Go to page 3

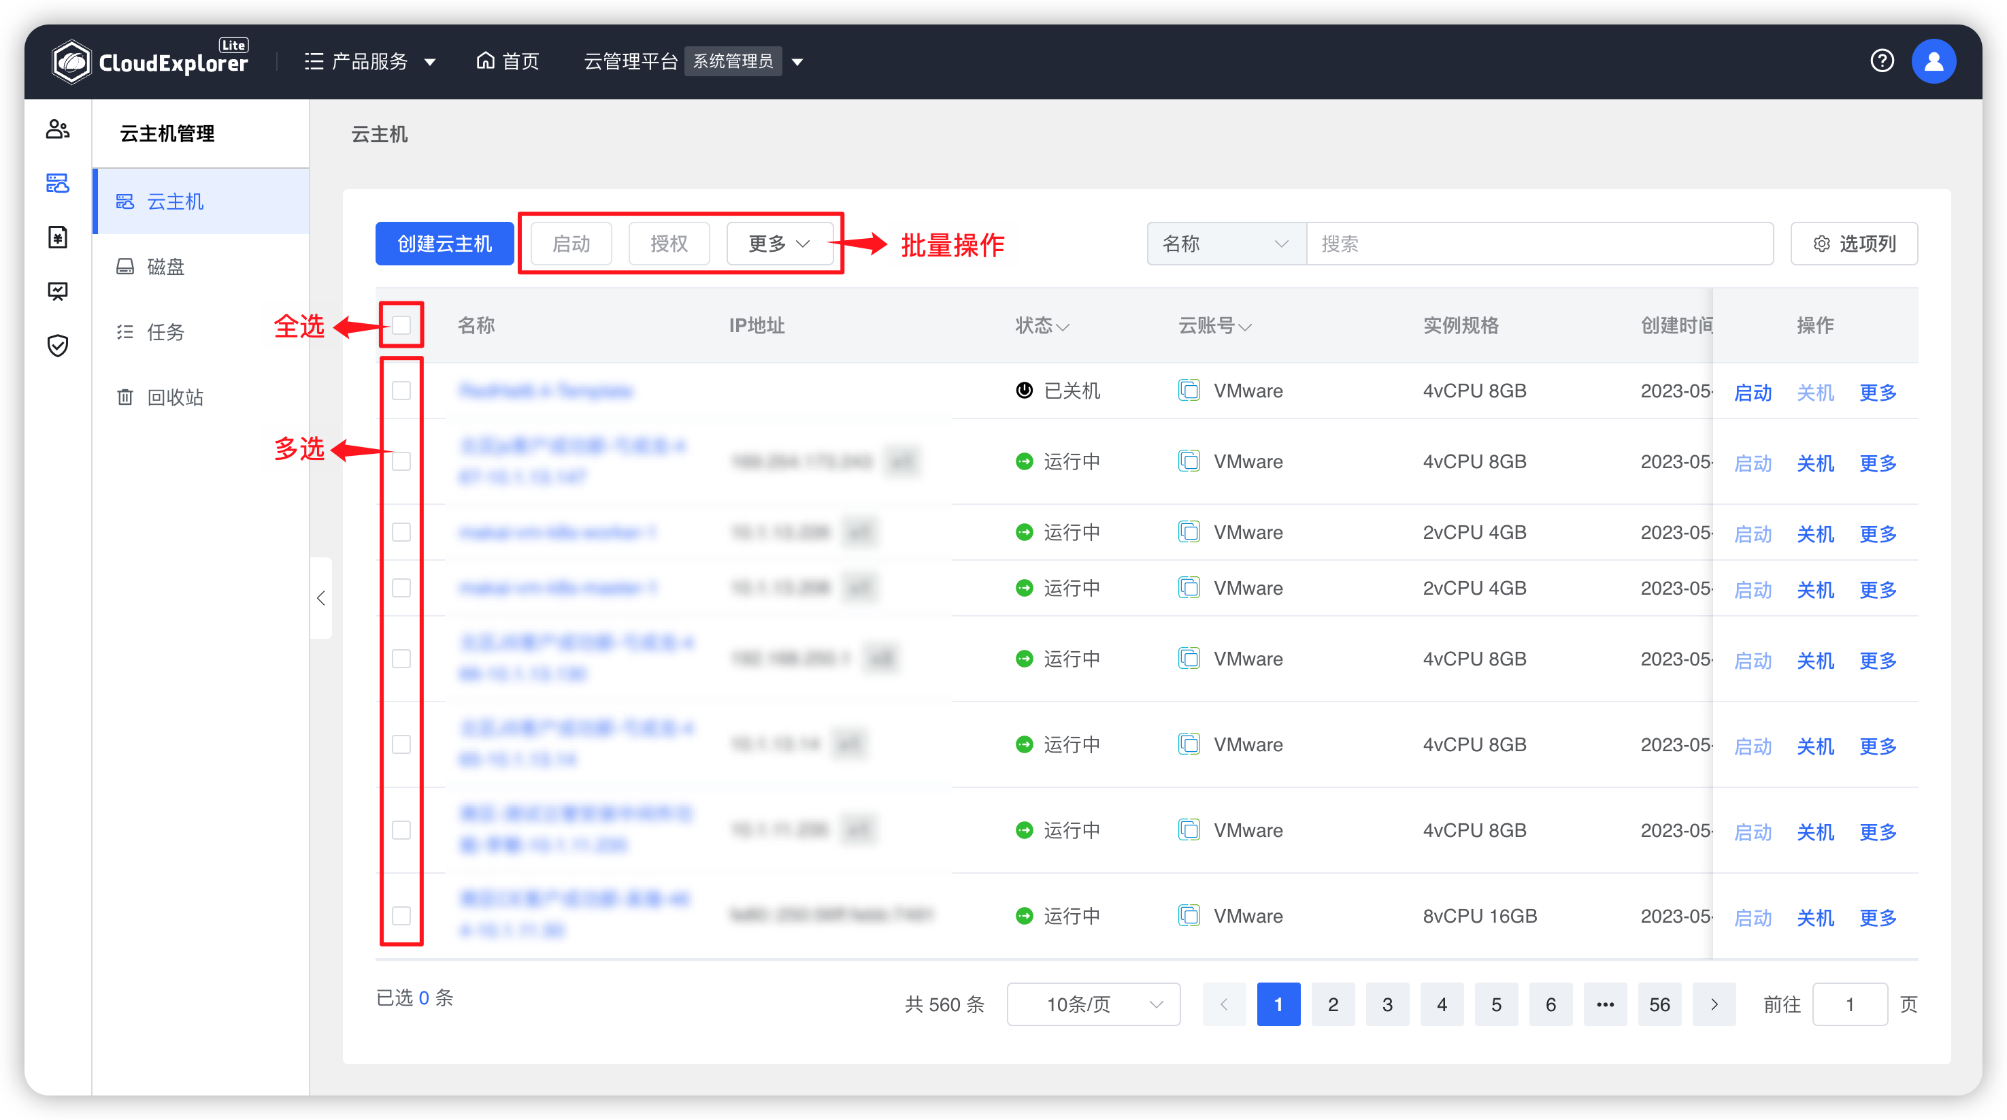click(1388, 1004)
